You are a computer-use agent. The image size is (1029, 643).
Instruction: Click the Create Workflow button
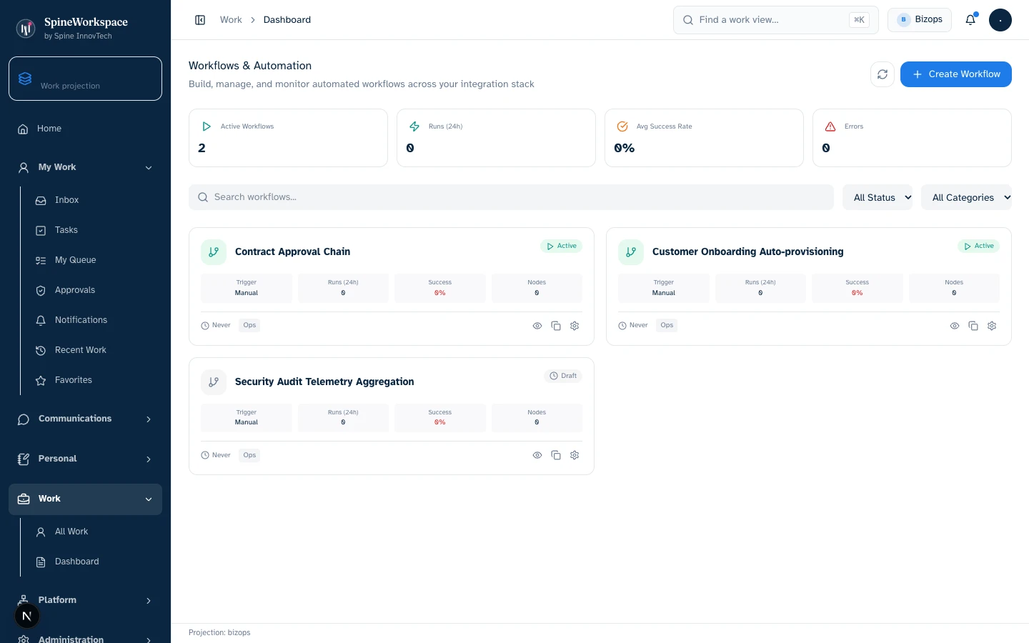coord(956,74)
